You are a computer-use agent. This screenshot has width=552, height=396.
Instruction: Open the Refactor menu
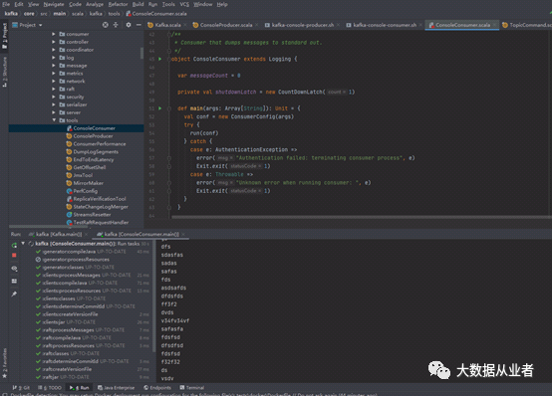[118, 4]
